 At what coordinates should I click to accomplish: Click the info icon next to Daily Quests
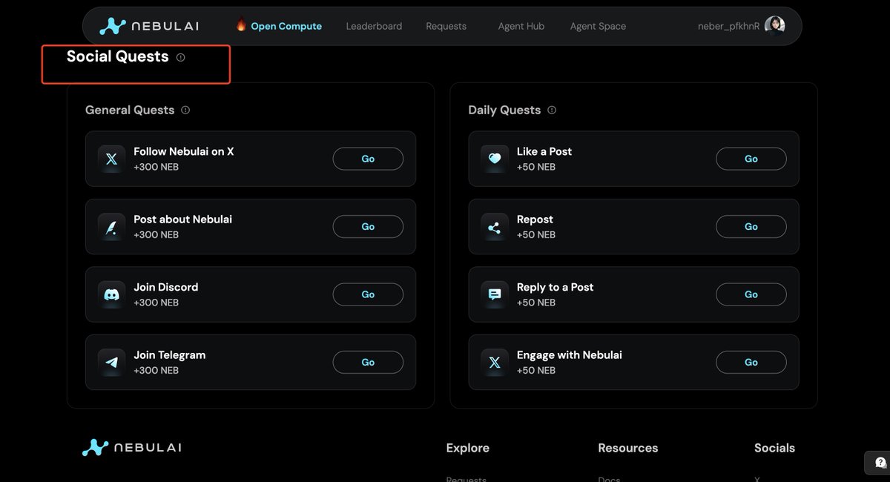point(552,110)
